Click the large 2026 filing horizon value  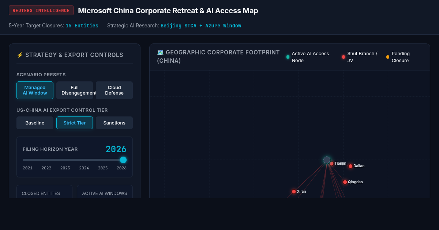[116, 149]
